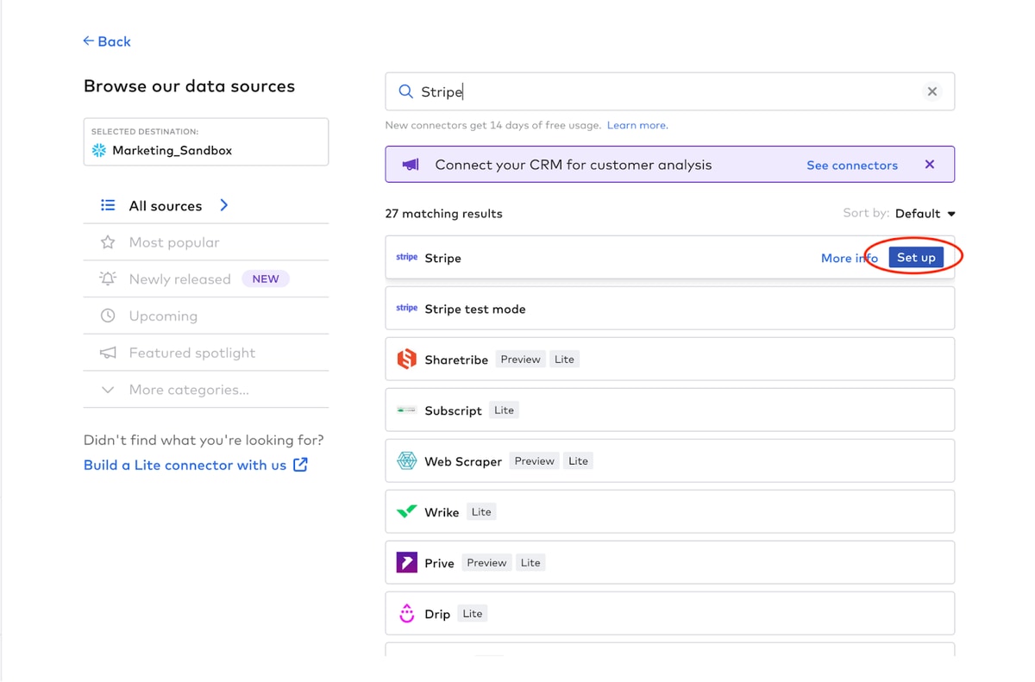Click the Preview badge on Prive
Image resolution: width=1035 pixels, height=682 pixels.
(486, 563)
